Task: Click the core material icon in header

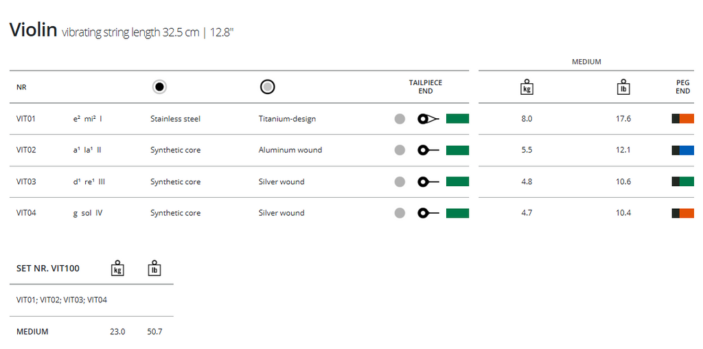Action: tap(159, 87)
